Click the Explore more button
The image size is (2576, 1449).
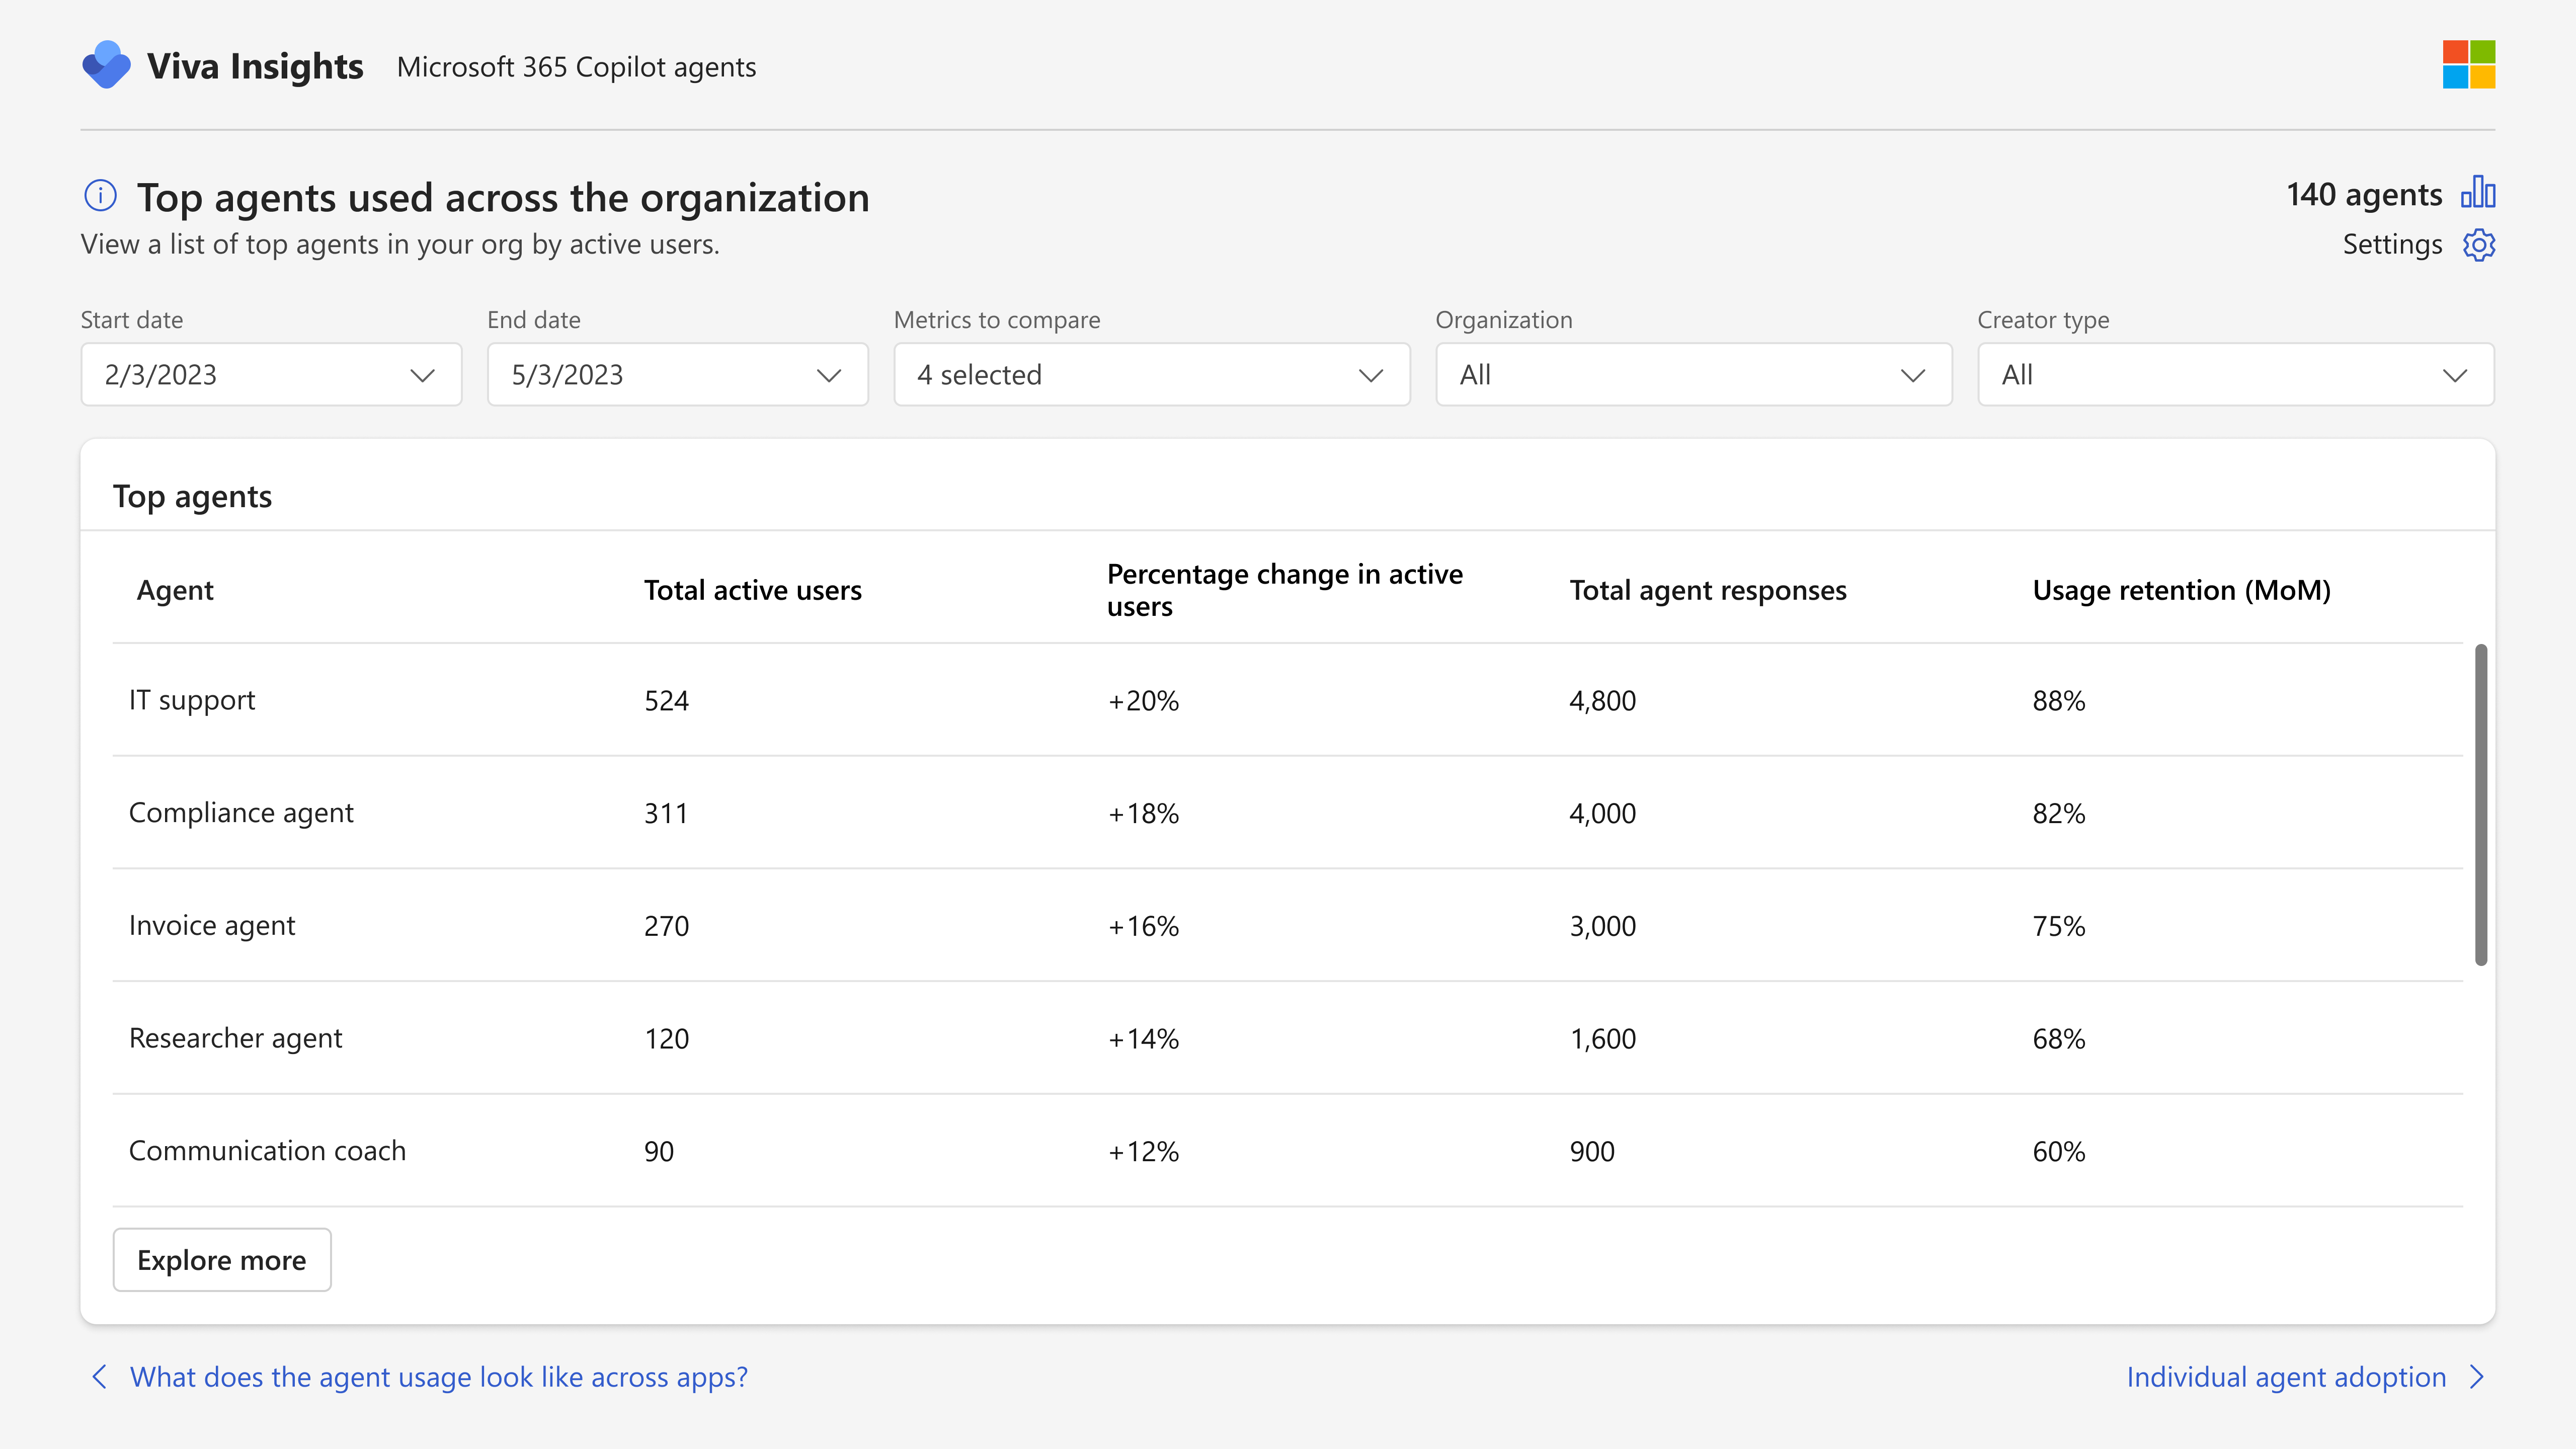pyautogui.click(x=222, y=1260)
